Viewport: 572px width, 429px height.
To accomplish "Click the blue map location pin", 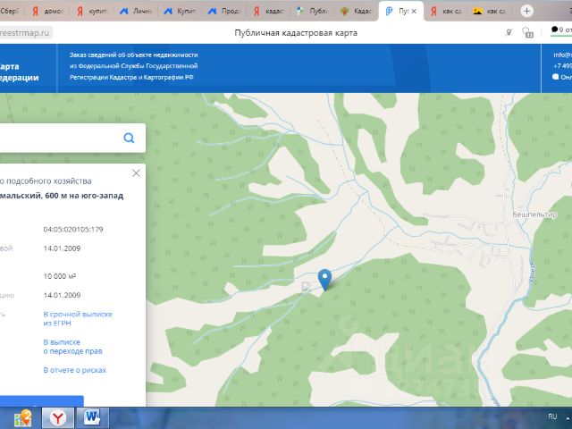I will coord(325,279).
